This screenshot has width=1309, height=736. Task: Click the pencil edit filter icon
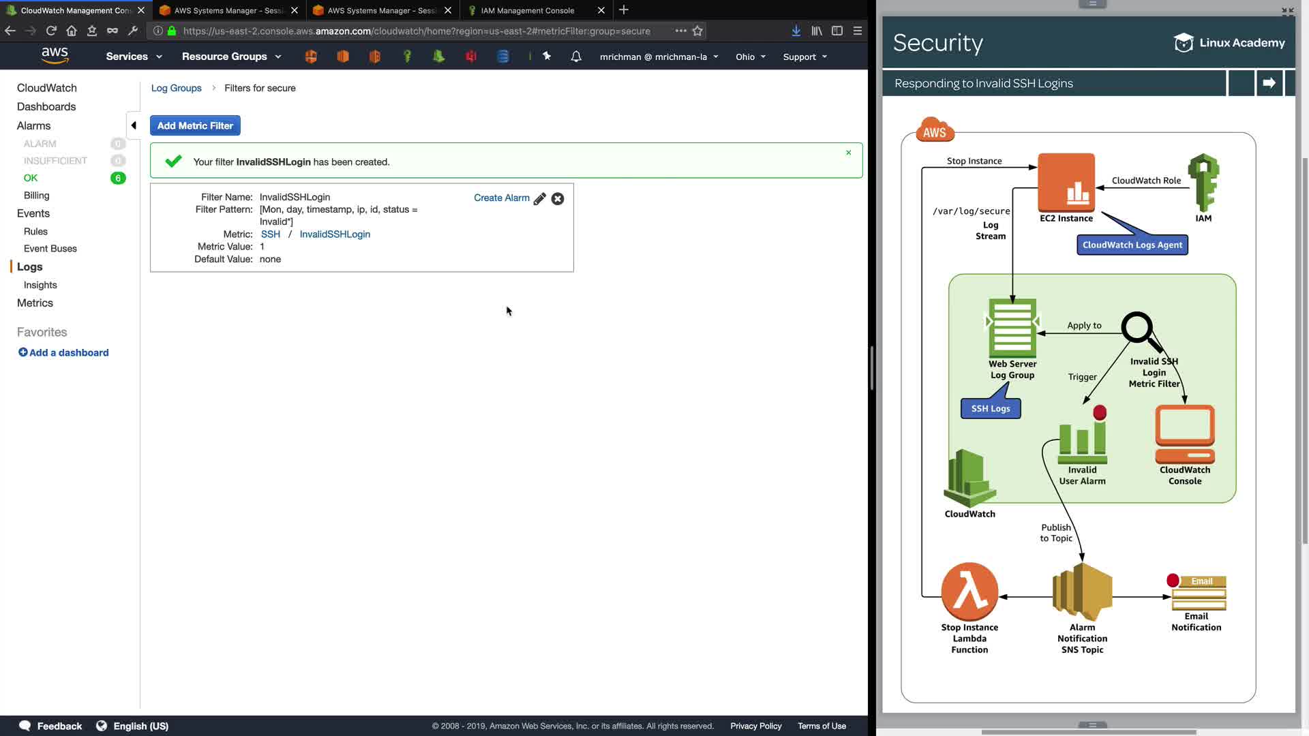[539, 199]
